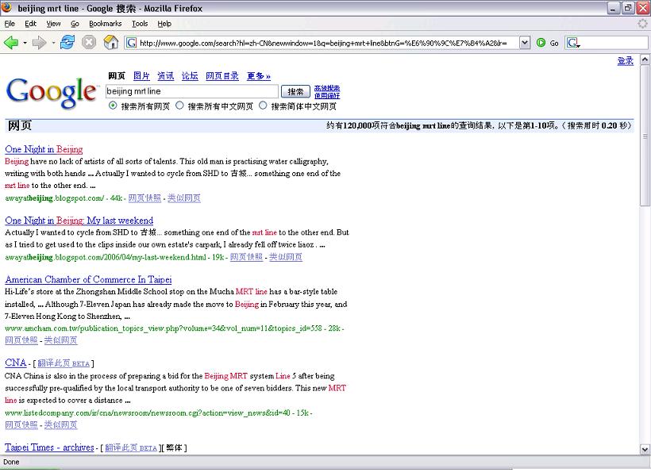Click 翻译此页 beside the CNA result

coord(64,363)
